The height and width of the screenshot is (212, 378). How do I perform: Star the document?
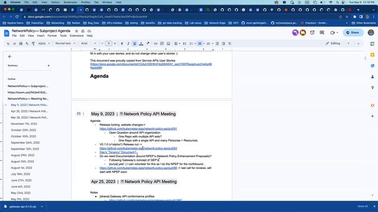76,31
